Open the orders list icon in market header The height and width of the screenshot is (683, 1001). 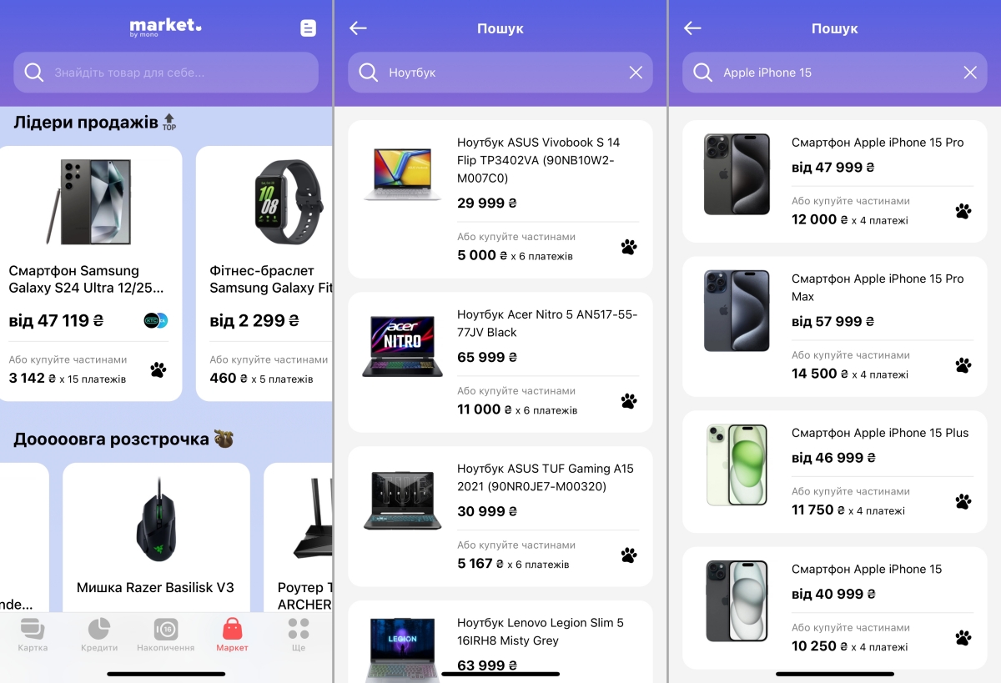tap(308, 28)
